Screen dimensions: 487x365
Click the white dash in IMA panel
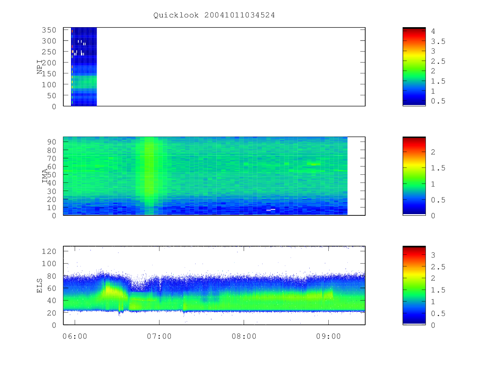271,210
